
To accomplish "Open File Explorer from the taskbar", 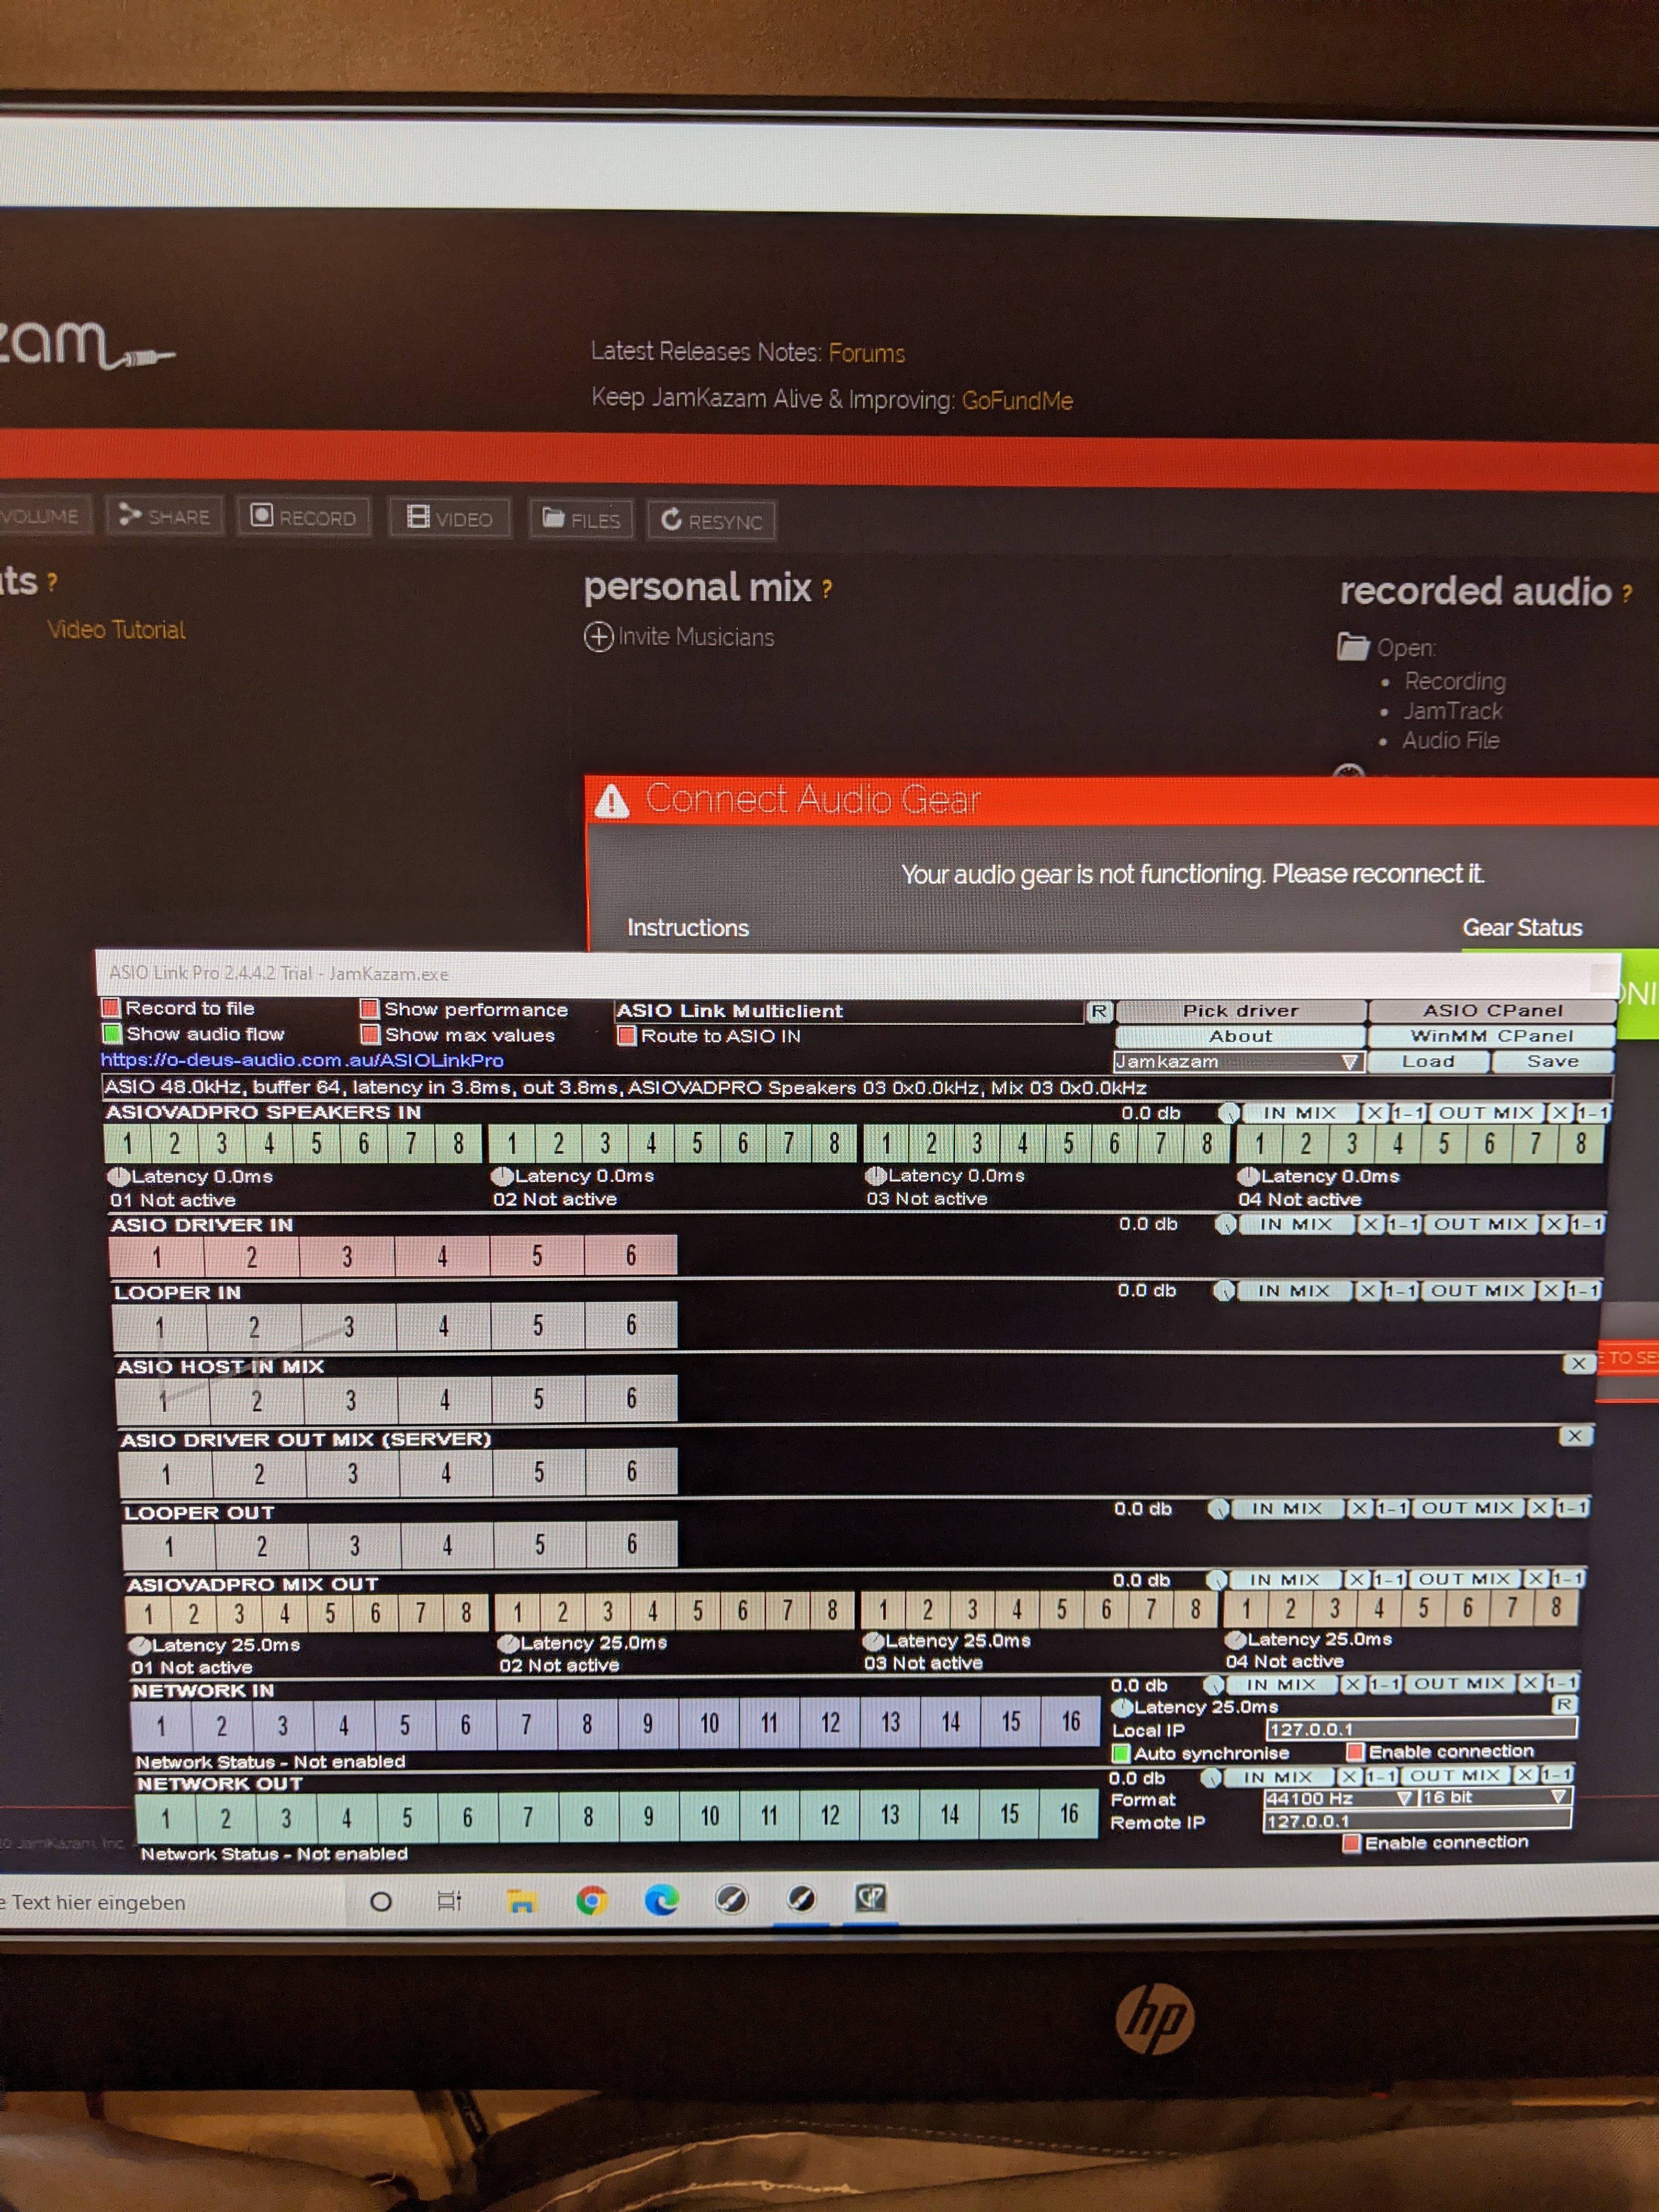I will coord(520,1901).
